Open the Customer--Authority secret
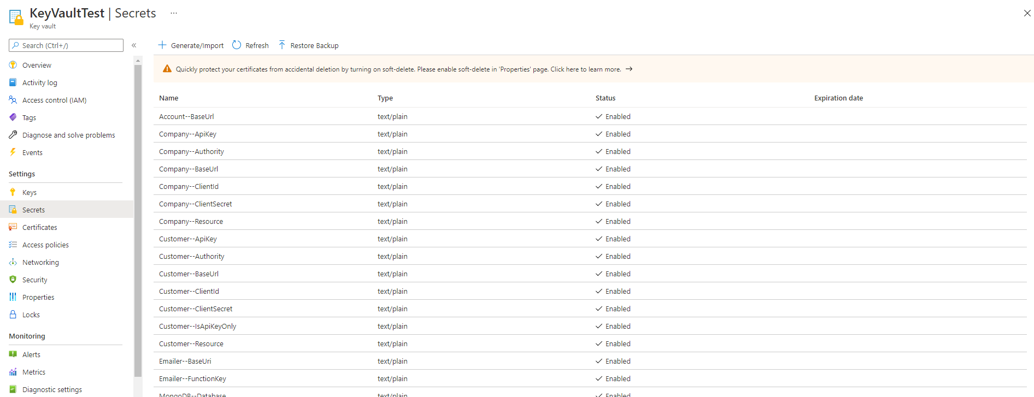Image resolution: width=1034 pixels, height=397 pixels. coord(192,256)
